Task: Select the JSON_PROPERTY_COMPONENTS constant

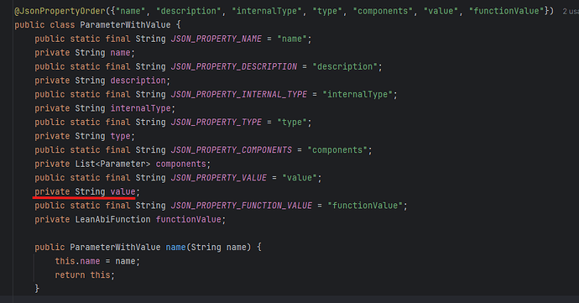Action: pyautogui.click(x=231, y=150)
